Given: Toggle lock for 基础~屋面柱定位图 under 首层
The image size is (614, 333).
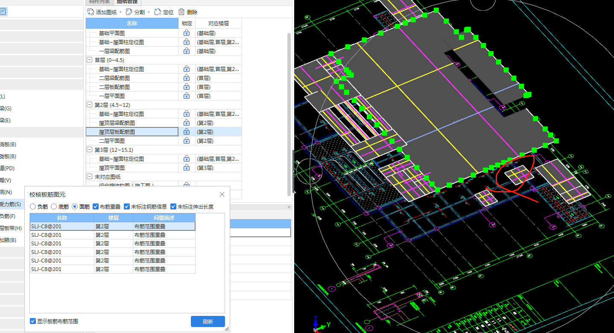Looking at the screenshot, I should [187, 69].
